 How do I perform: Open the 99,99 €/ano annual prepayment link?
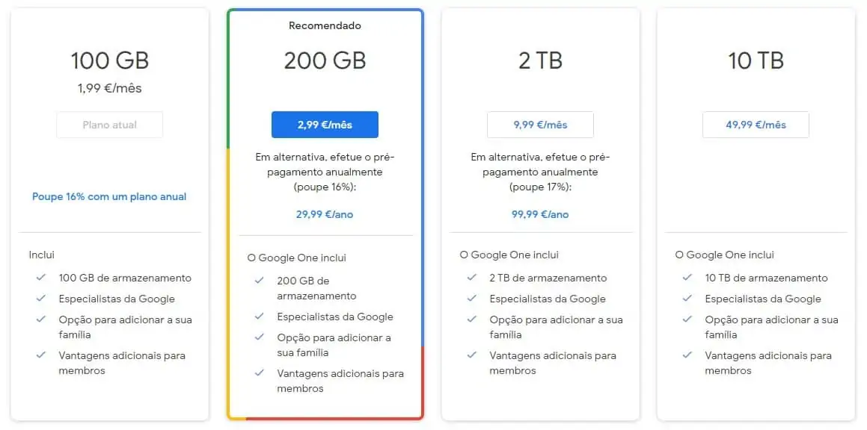(540, 214)
